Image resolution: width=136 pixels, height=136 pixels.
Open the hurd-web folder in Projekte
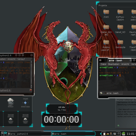point(134,15)
